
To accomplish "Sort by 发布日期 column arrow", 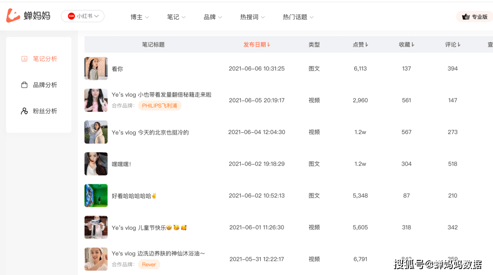I will 269,45.
